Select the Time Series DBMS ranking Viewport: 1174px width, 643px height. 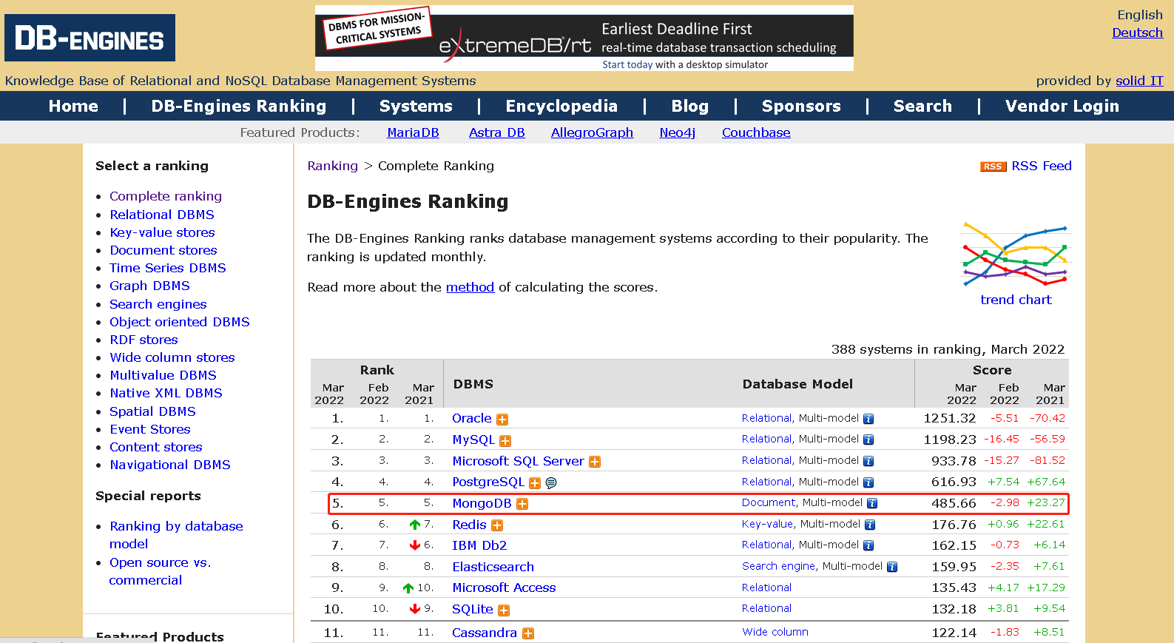tap(168, 268)
